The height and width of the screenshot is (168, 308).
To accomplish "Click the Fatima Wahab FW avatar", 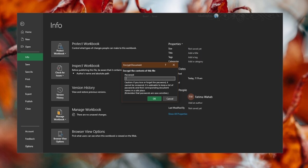I will point(191,97).
